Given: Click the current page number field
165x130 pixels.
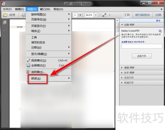Looking at the screenshot, I should pos(75,15).
